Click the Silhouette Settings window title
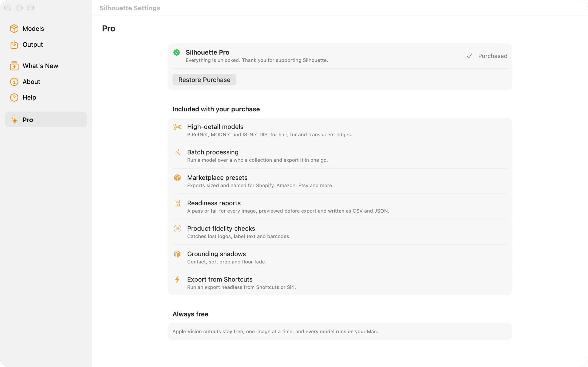This screenshot has height=367, width=588. [x=130, y=8]
